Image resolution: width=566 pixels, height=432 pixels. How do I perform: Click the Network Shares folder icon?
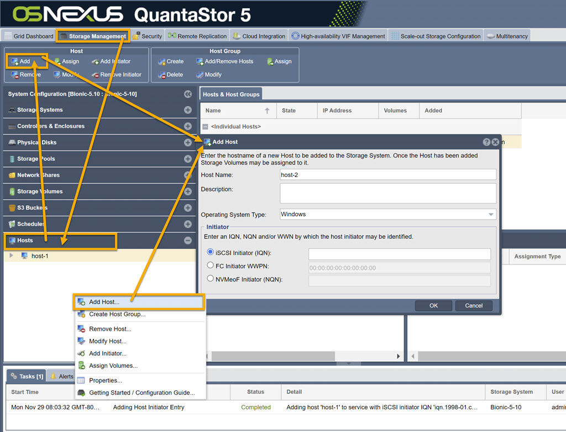click(x=12, y=175)
